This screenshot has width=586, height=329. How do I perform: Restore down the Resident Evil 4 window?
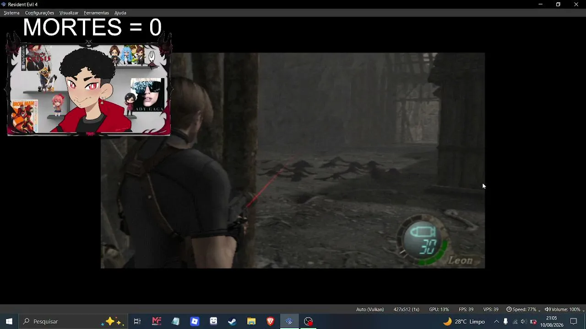[558, 4]
